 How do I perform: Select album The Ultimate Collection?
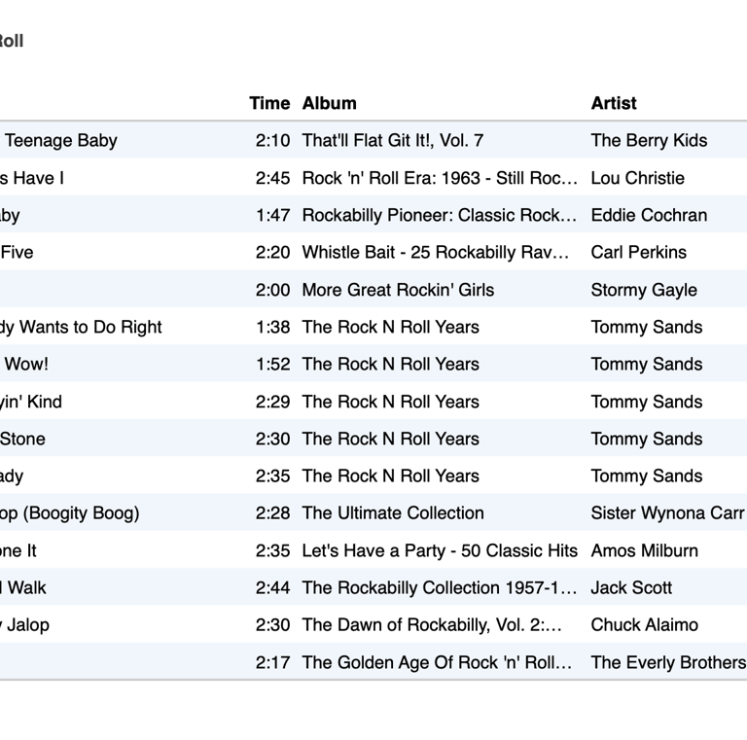coord(393,513)
